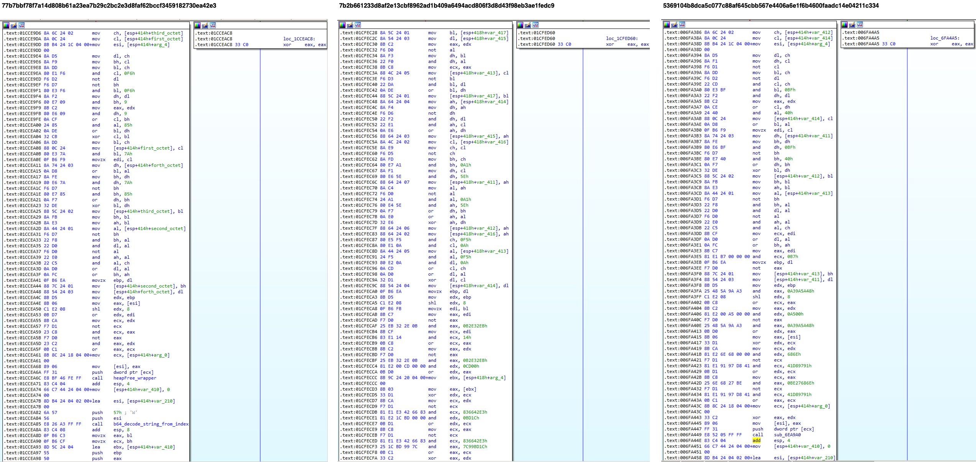The width and height of the screenshot is (976, 462).
Task: Click the pencil edit icon on the 01CFEC28 node
Action: [x=350, y=25]
